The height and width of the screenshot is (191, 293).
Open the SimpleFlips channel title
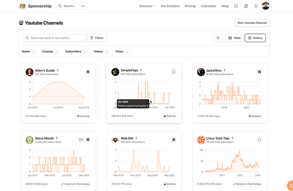pyautogui.click(x=129, y=70)
